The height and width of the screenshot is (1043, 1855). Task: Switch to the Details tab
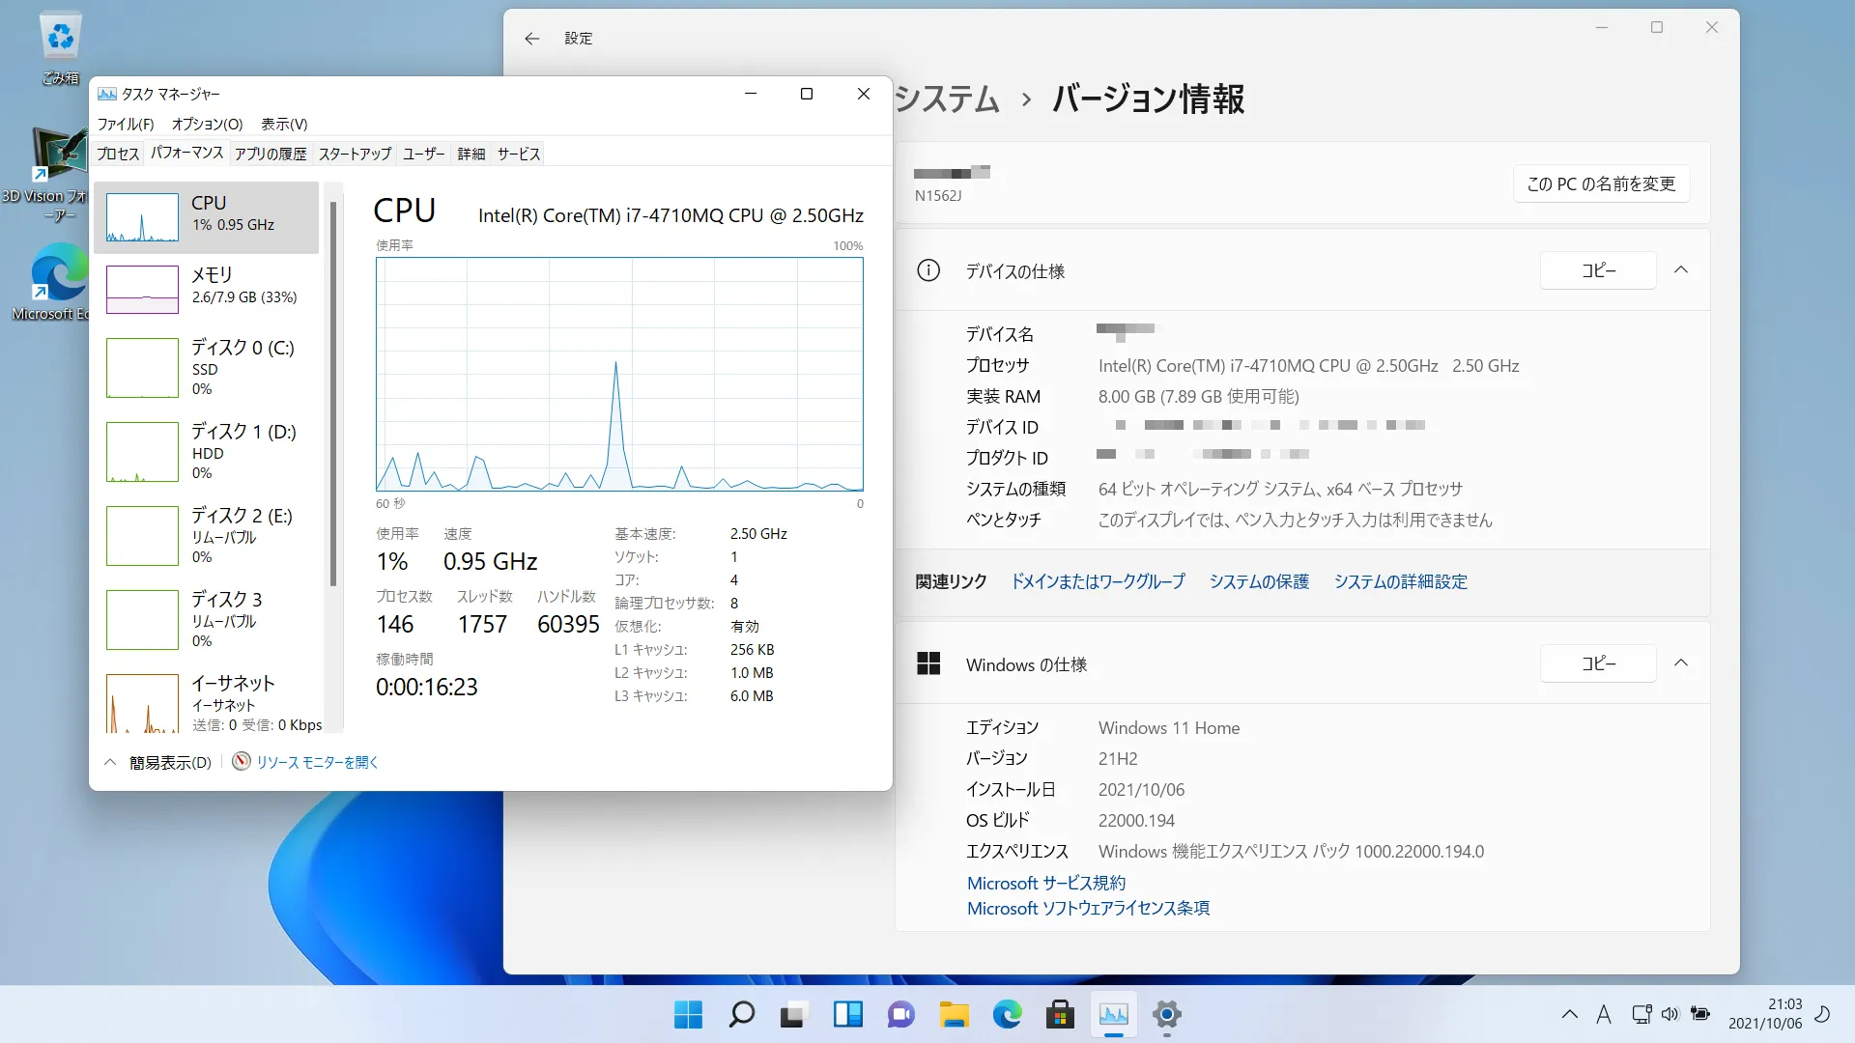[x=471, y=154]
